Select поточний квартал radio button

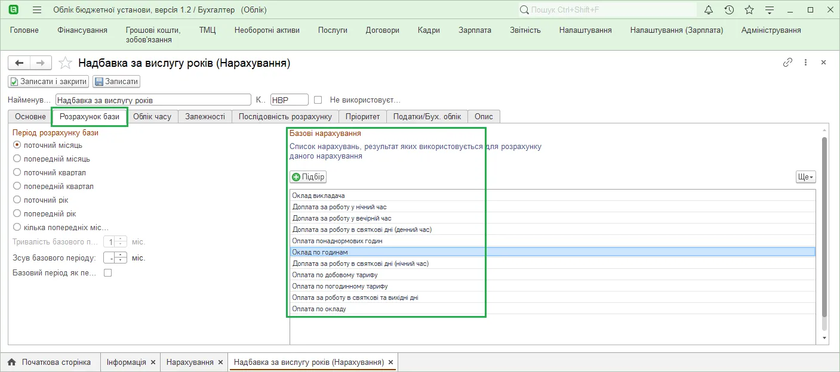[17, 172]
